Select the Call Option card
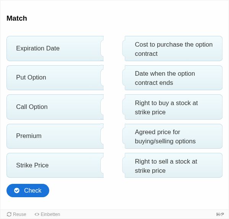229x219 pixels. (55, 107)
